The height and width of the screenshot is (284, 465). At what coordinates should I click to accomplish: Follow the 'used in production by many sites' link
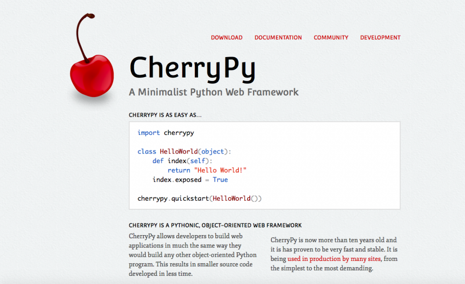tap(335, 259)
